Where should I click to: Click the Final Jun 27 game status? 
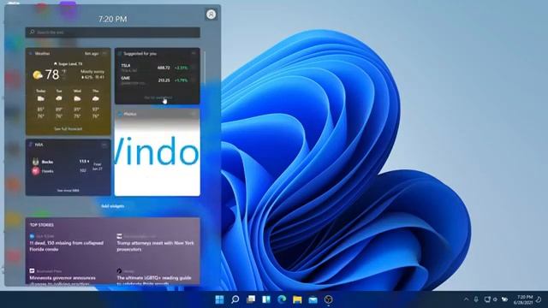(x=98, y=166)
